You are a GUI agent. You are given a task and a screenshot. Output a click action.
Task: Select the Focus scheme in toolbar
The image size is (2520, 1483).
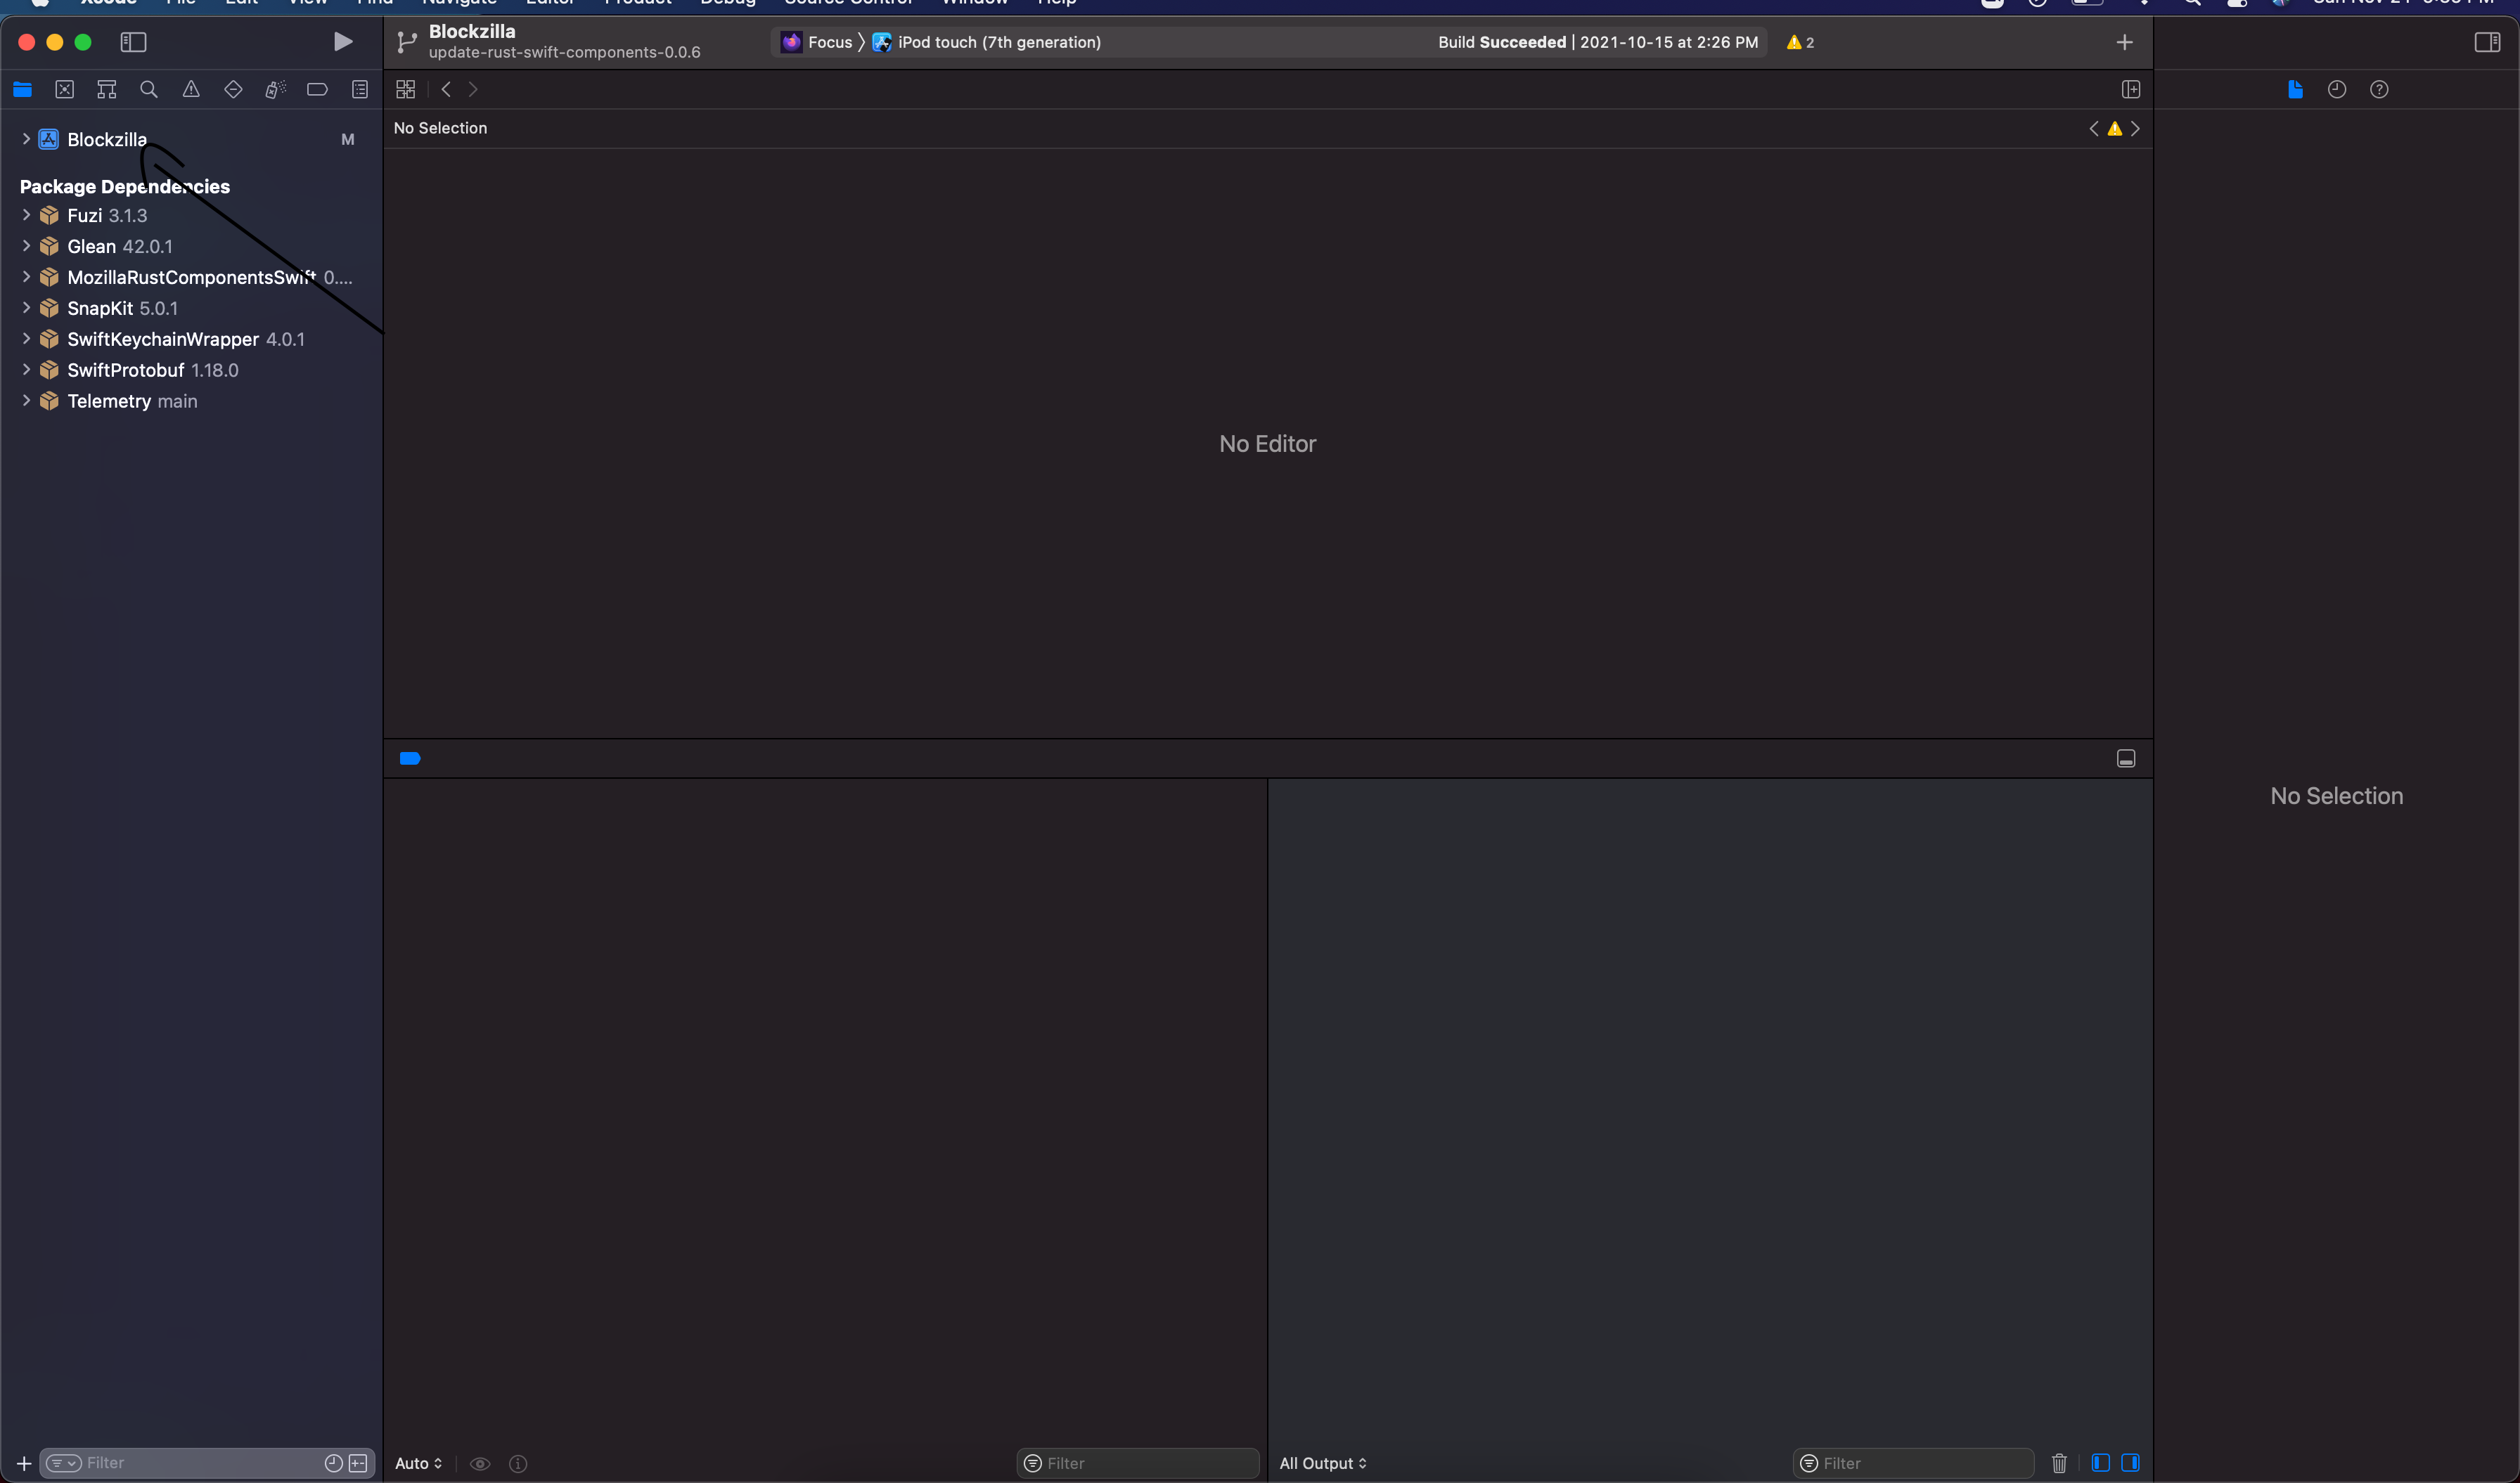(817, 42)
